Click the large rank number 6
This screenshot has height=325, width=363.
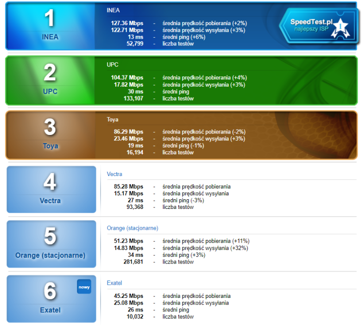[x=50, y=292]
